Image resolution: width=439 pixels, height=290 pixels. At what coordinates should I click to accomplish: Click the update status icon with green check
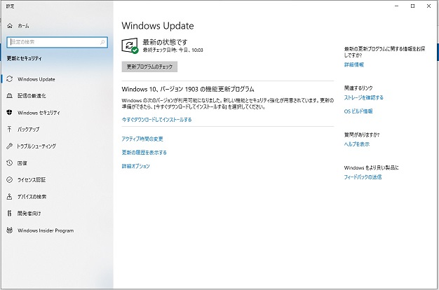[x=130, y=46]
